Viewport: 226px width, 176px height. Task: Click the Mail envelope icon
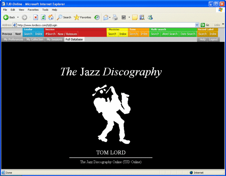(x=106, y=17)
